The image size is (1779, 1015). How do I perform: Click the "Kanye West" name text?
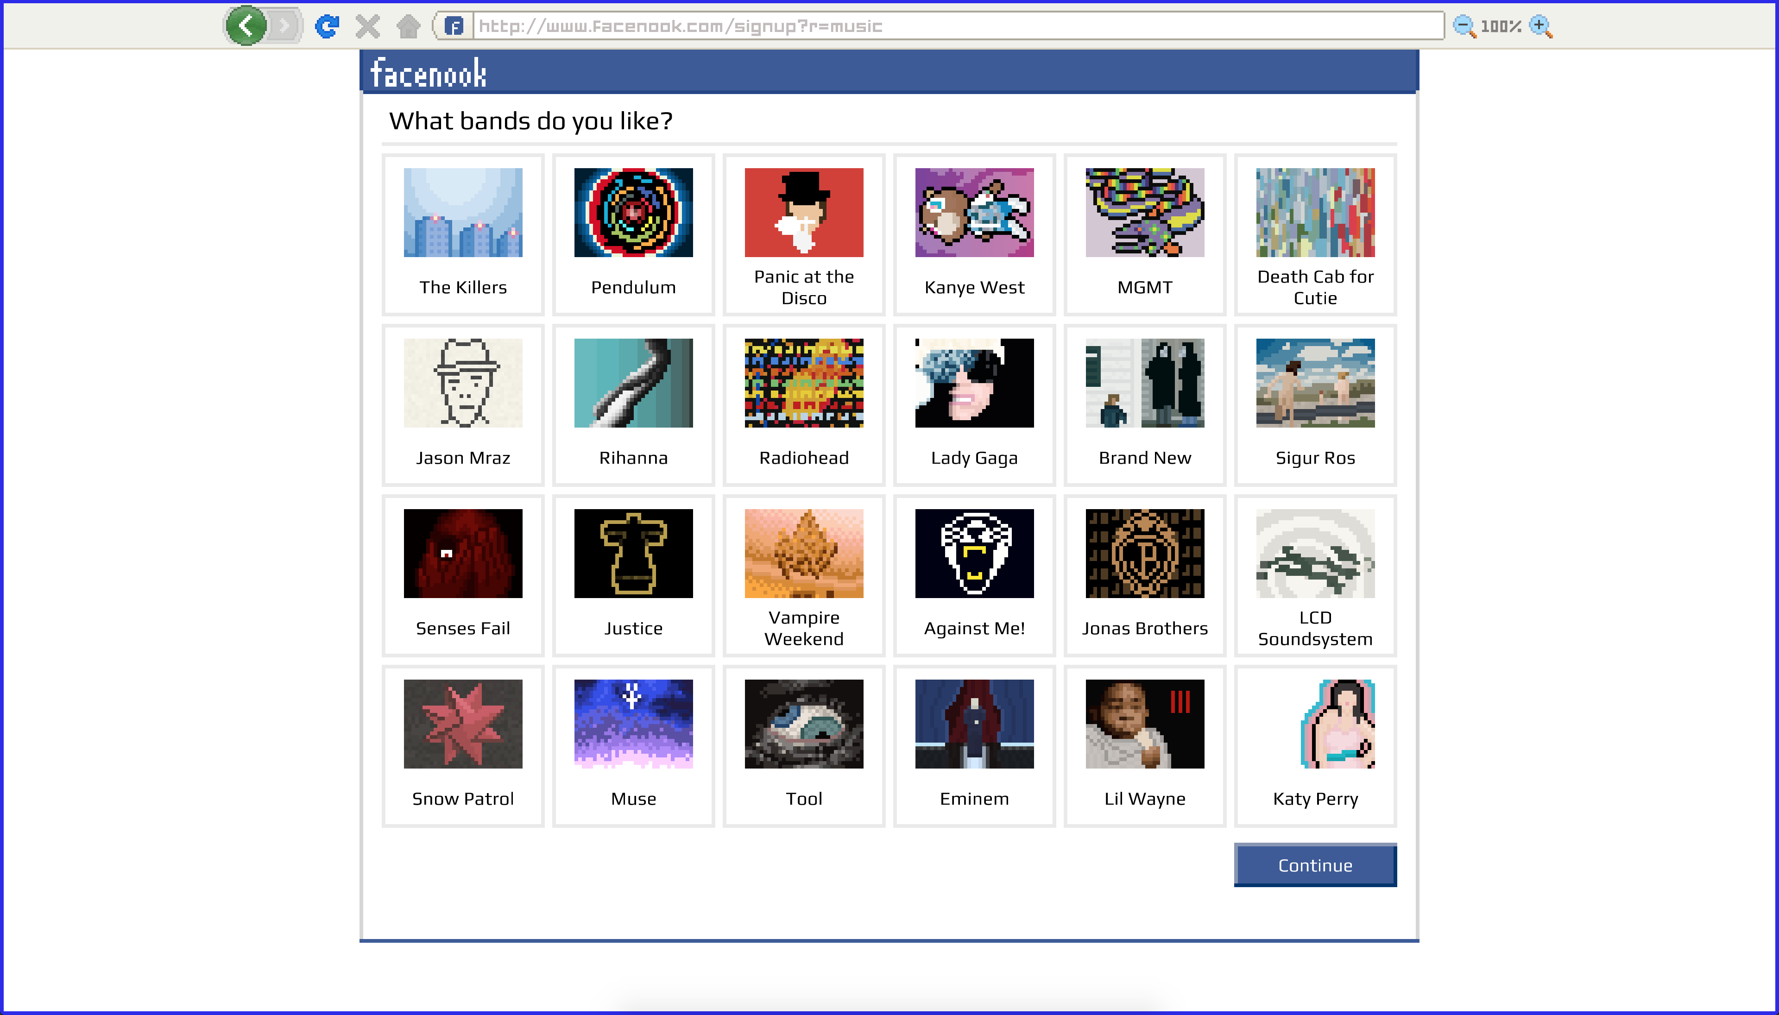point(975,288)
